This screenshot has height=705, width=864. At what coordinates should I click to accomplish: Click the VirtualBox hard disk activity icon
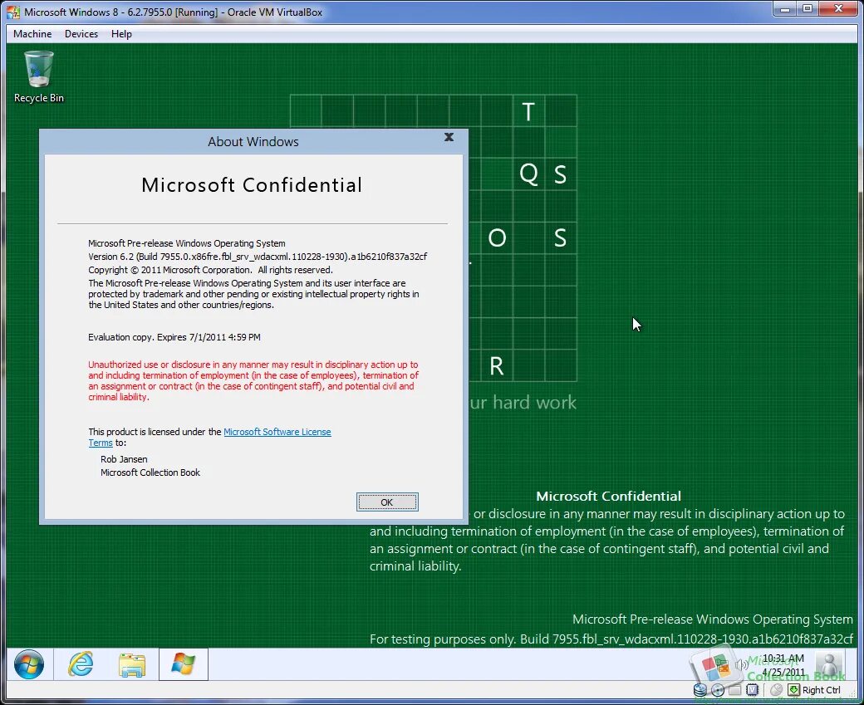click(700, 689)
